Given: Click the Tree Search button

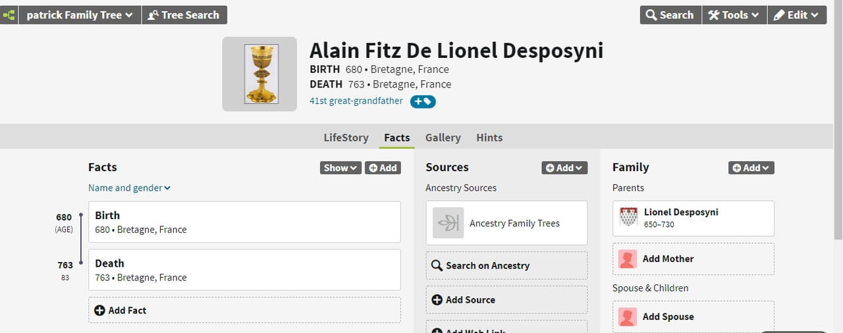Looking at the screenshot, I should pos(184,15).
